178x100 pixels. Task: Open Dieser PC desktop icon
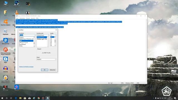coord(6,4)
